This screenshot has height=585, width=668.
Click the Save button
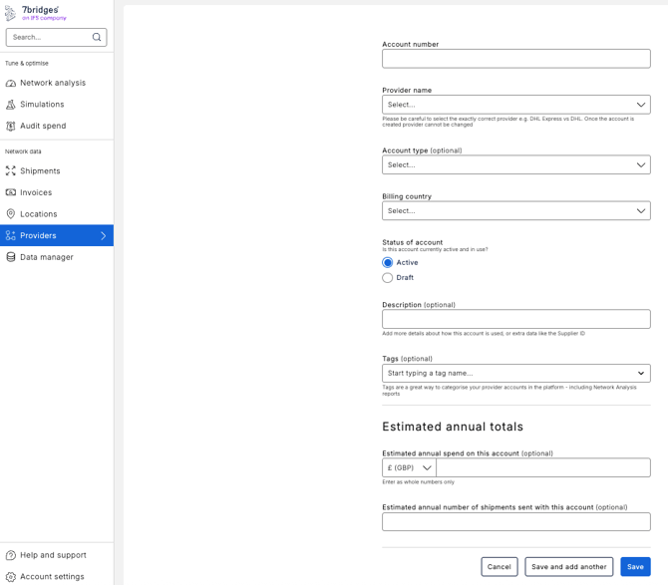coord(635,566)
